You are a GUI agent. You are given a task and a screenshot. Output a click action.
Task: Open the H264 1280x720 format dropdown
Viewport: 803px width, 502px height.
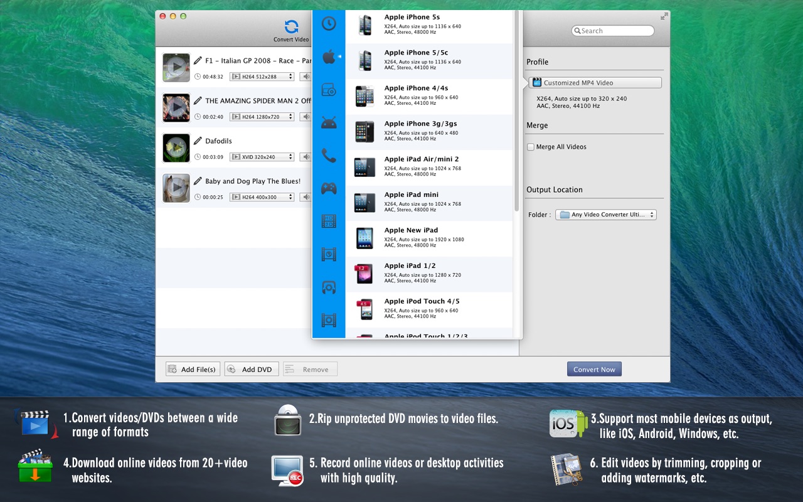262,117
